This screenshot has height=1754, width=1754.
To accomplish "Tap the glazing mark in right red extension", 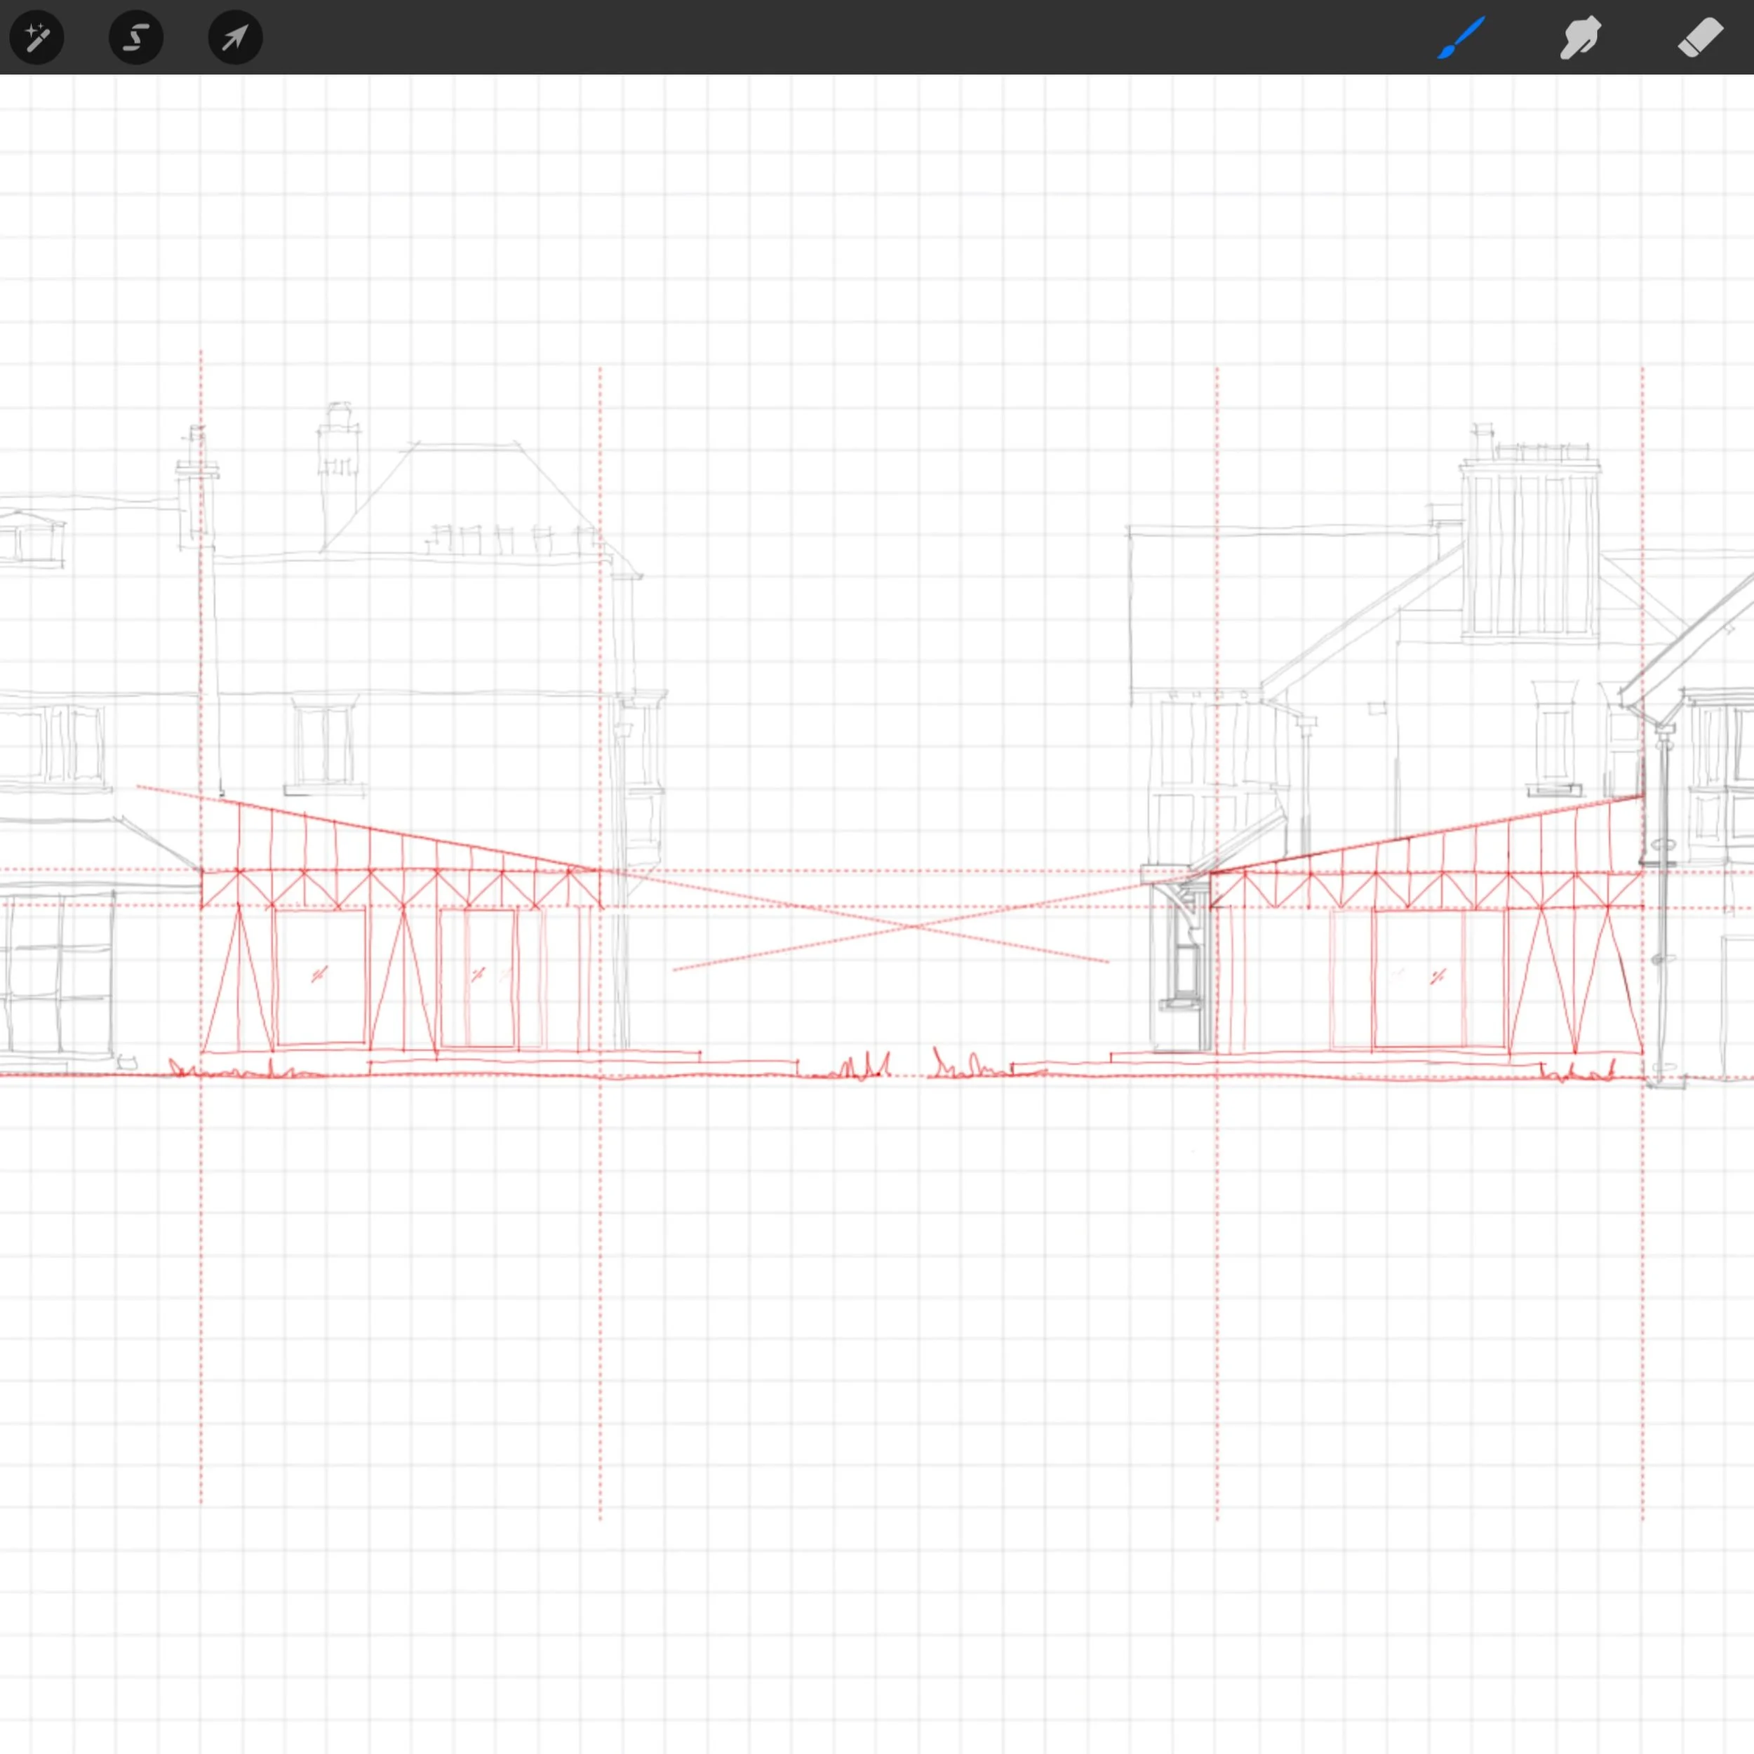I will tap(1438, 977).
